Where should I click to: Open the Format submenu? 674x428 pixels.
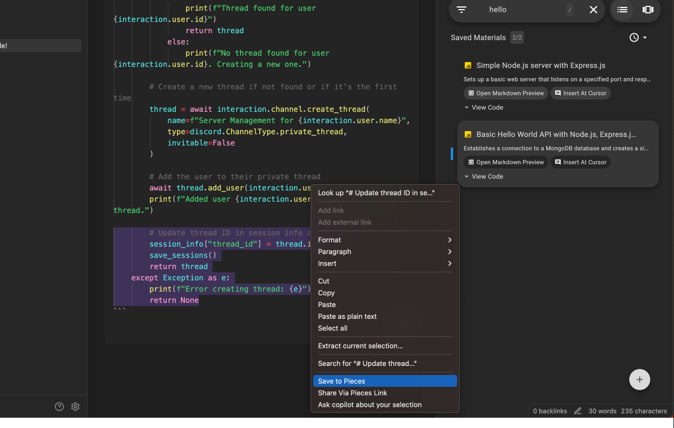pyautogui.click(x=385, y=240)
